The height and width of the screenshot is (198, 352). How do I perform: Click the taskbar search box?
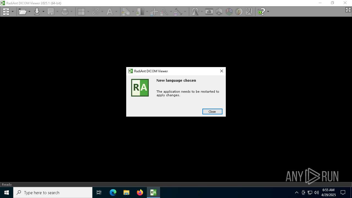click(53, 193)
